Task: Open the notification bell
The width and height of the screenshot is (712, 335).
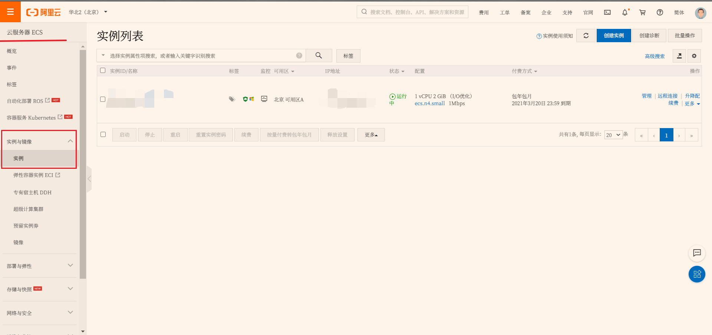Action: point(625,12)
